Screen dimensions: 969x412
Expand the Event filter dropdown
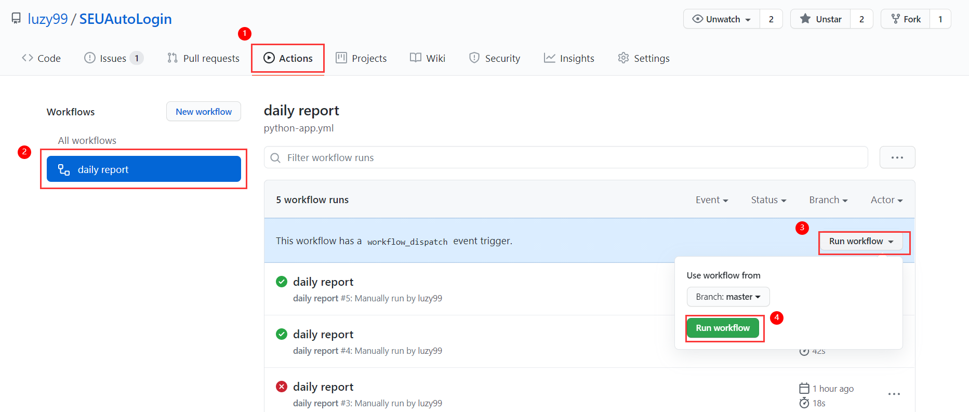(x=712, y=200)
